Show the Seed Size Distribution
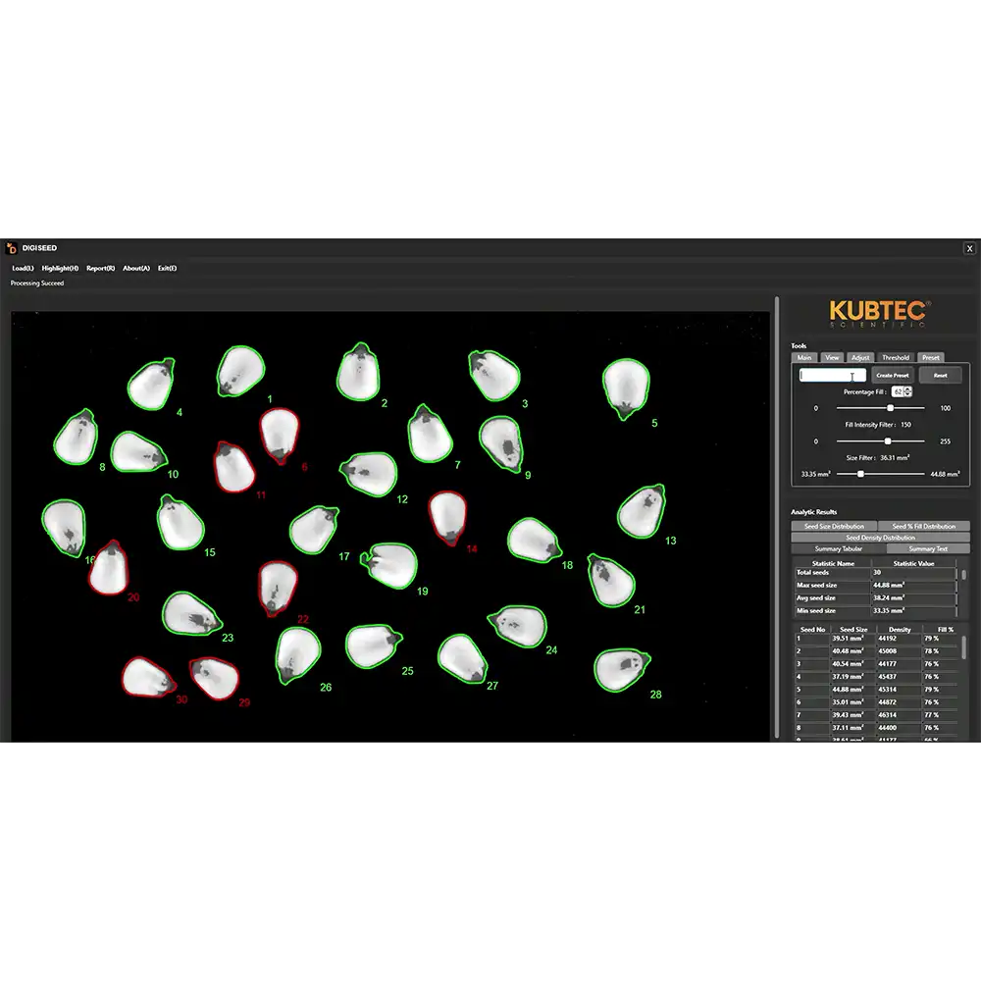 click(x=833, y=526)
